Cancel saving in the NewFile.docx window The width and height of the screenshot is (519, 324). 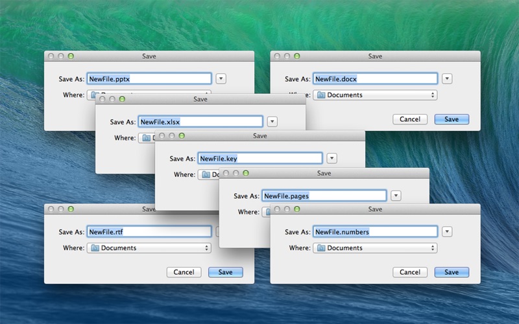click(x=410, y=119)
